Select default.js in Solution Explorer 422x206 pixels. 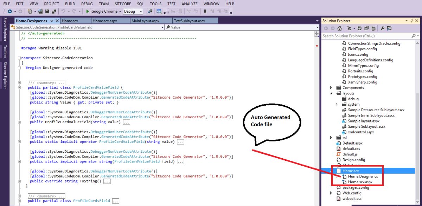350,154
